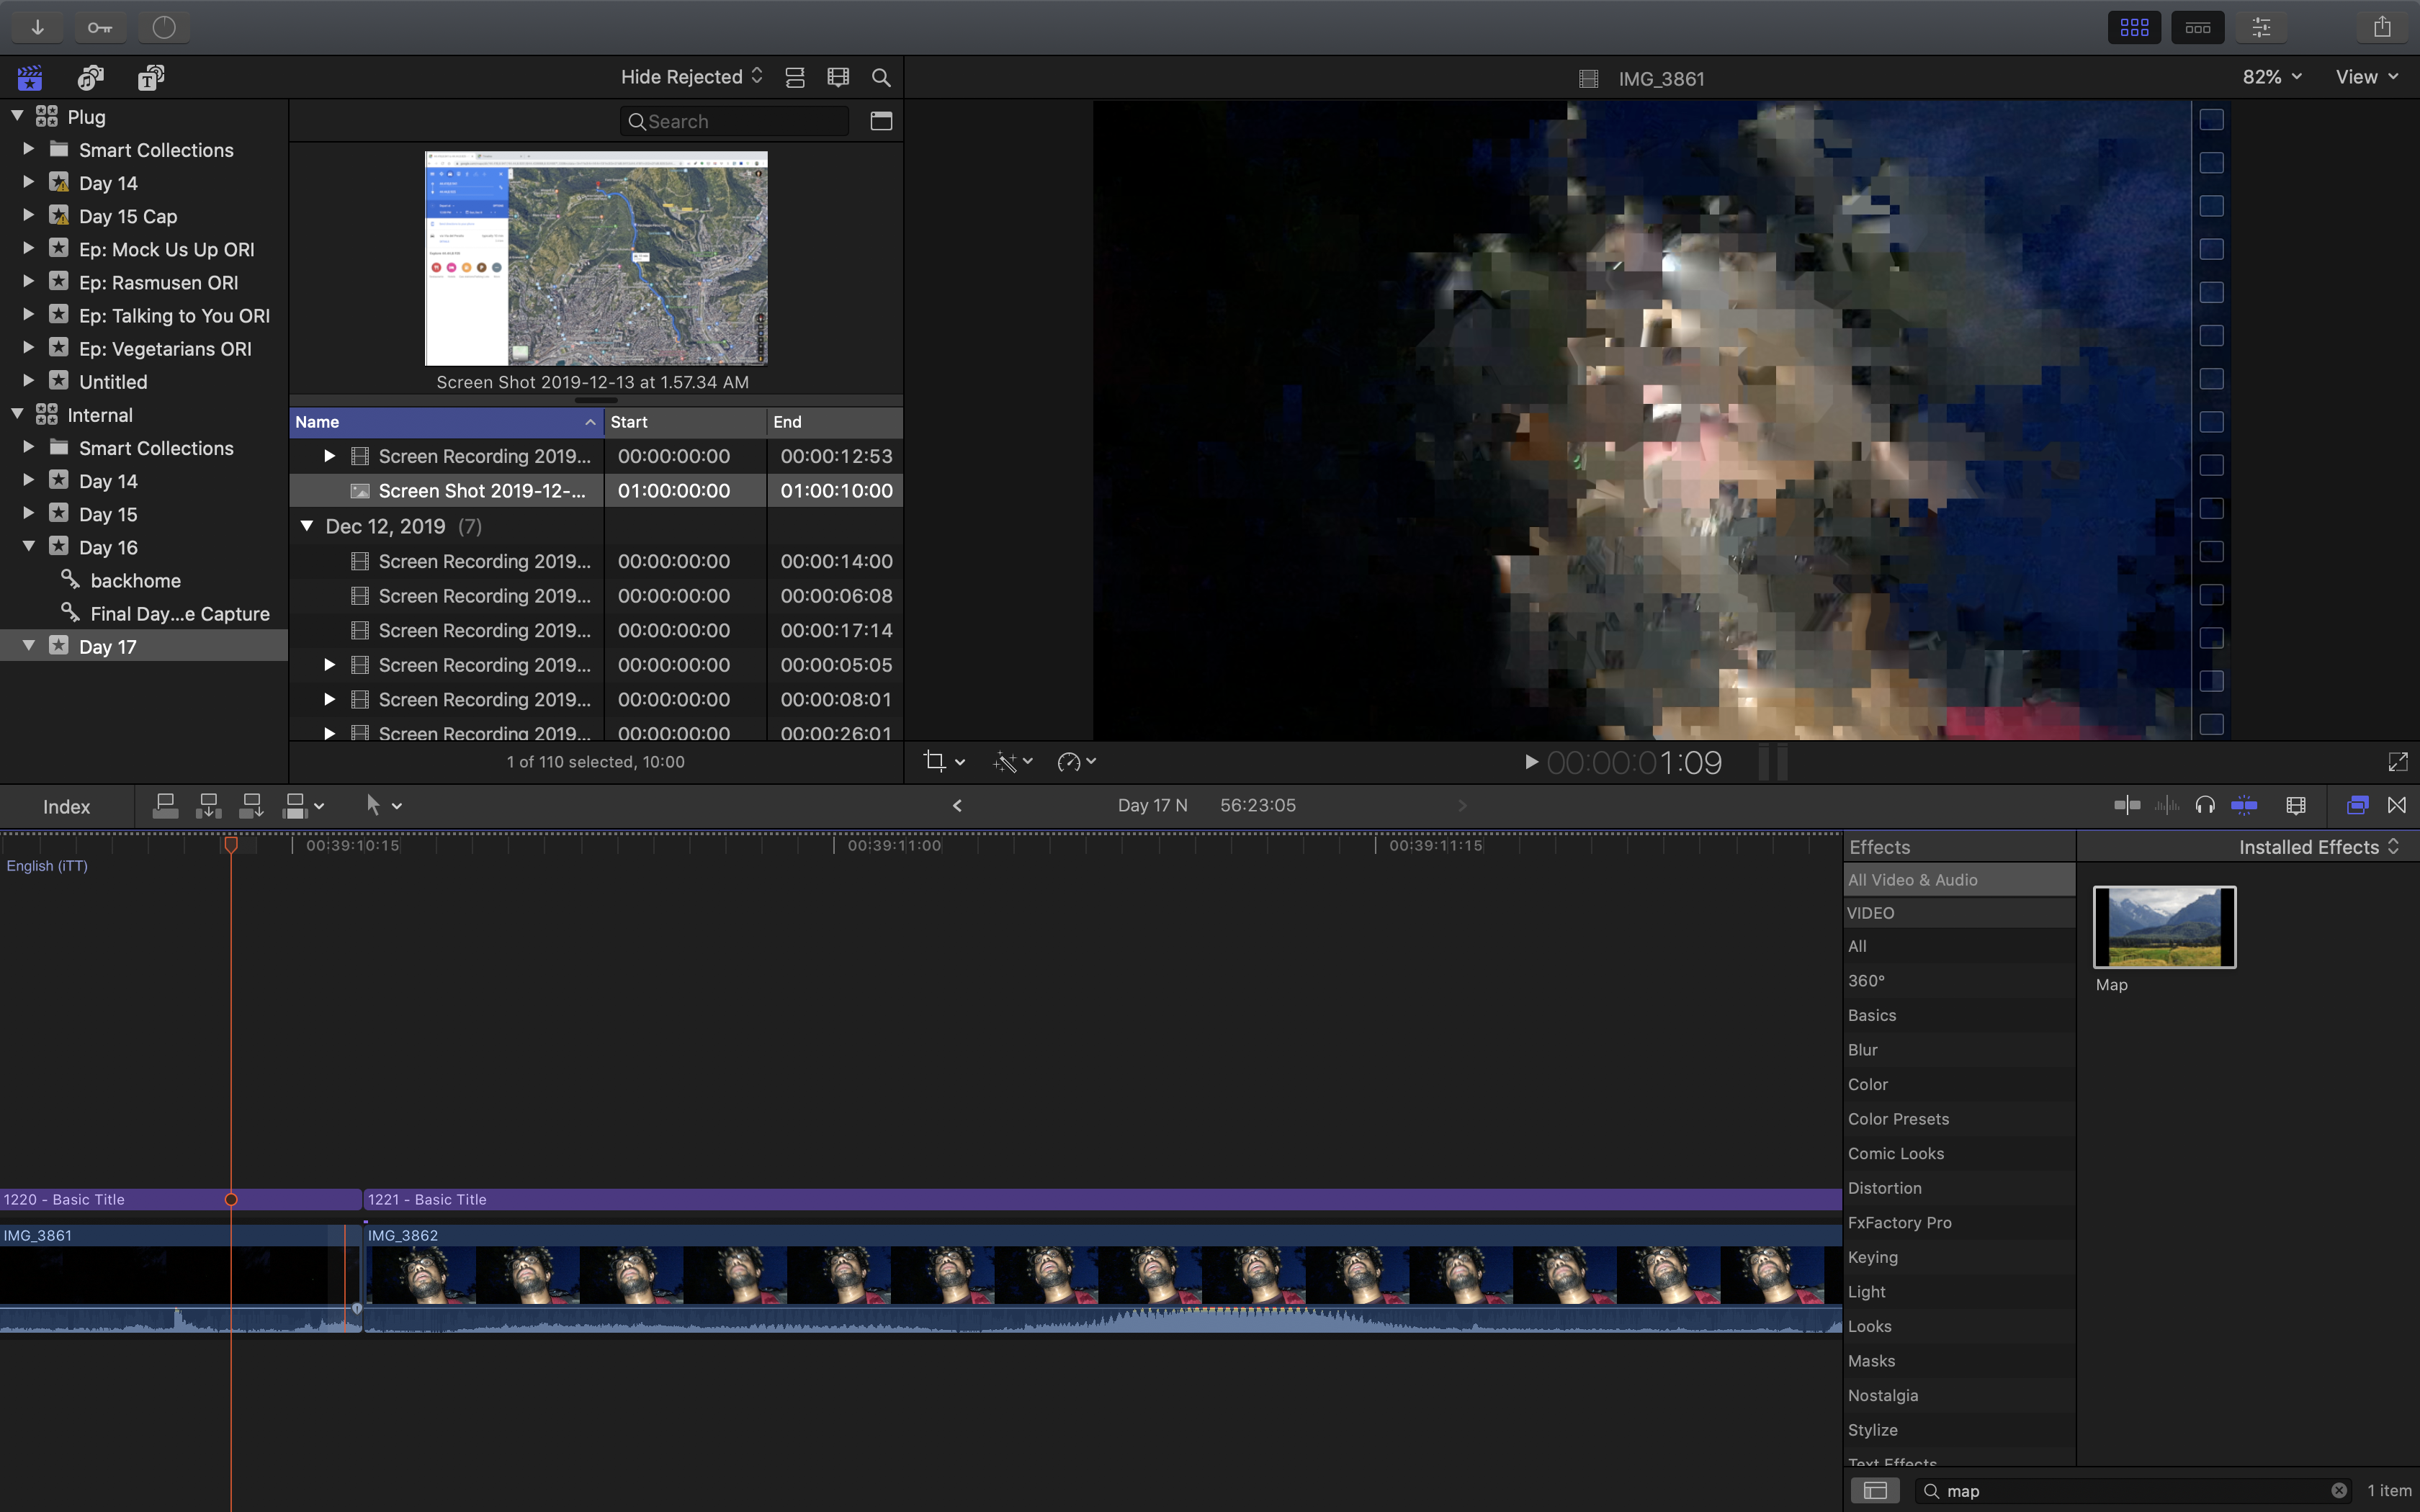
Task: Open the Share export icon
Action: (x=2382, y=27)
